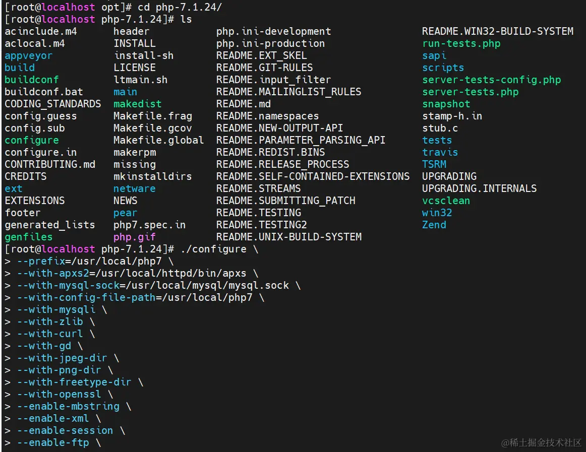The image size is (586, 452).
Task: Select generated_lists in the listing
Action: tap(50, 225)
